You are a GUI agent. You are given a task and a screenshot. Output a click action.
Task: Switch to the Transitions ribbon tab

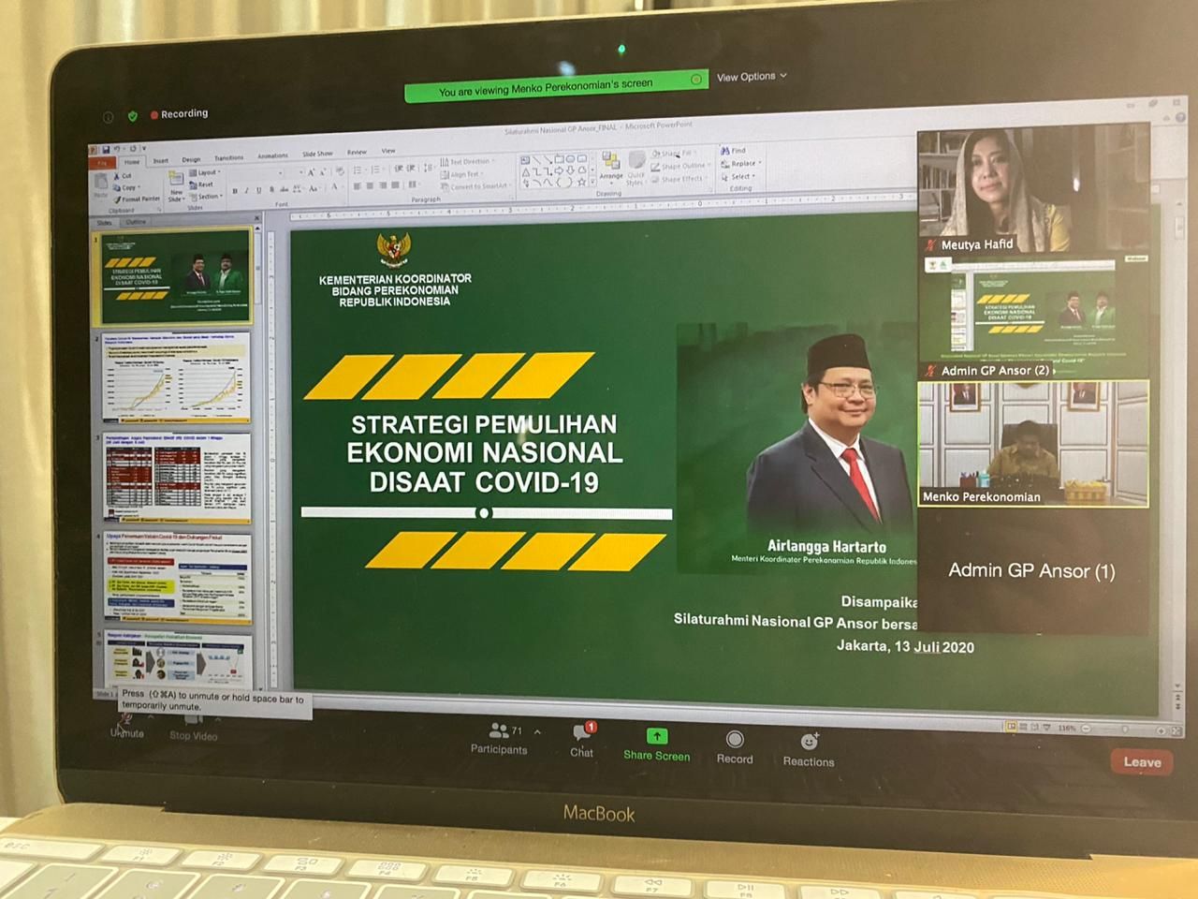coord(228,158)
